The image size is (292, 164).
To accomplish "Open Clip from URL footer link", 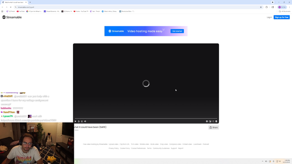I will [125, 144].
